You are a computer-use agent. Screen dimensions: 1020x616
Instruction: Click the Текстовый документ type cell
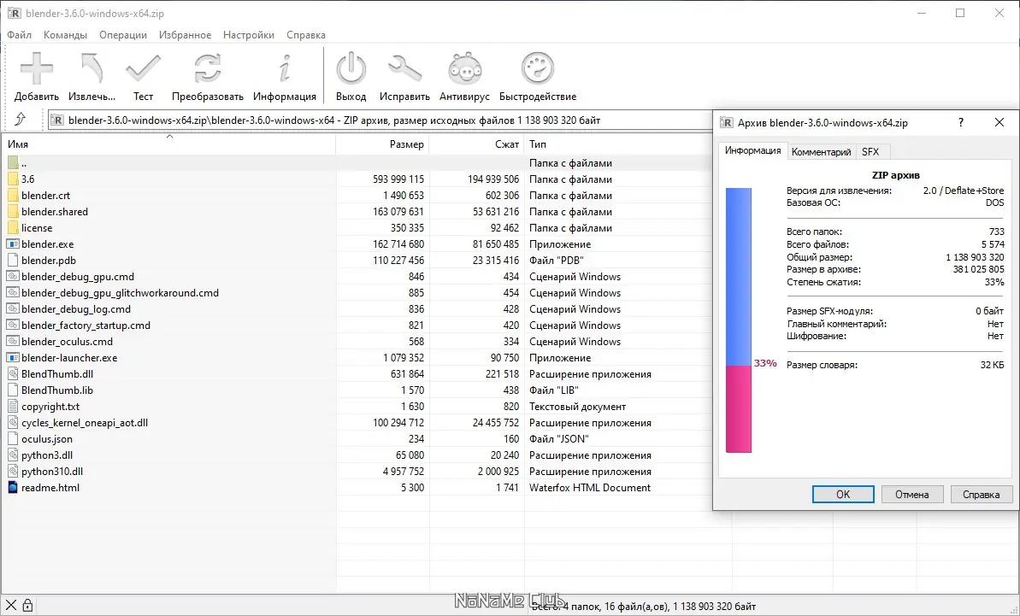tap(578, 406)
